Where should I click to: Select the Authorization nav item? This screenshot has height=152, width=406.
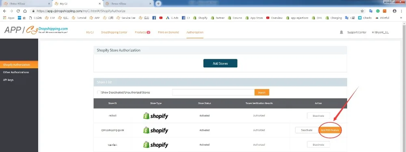point(195,33)
